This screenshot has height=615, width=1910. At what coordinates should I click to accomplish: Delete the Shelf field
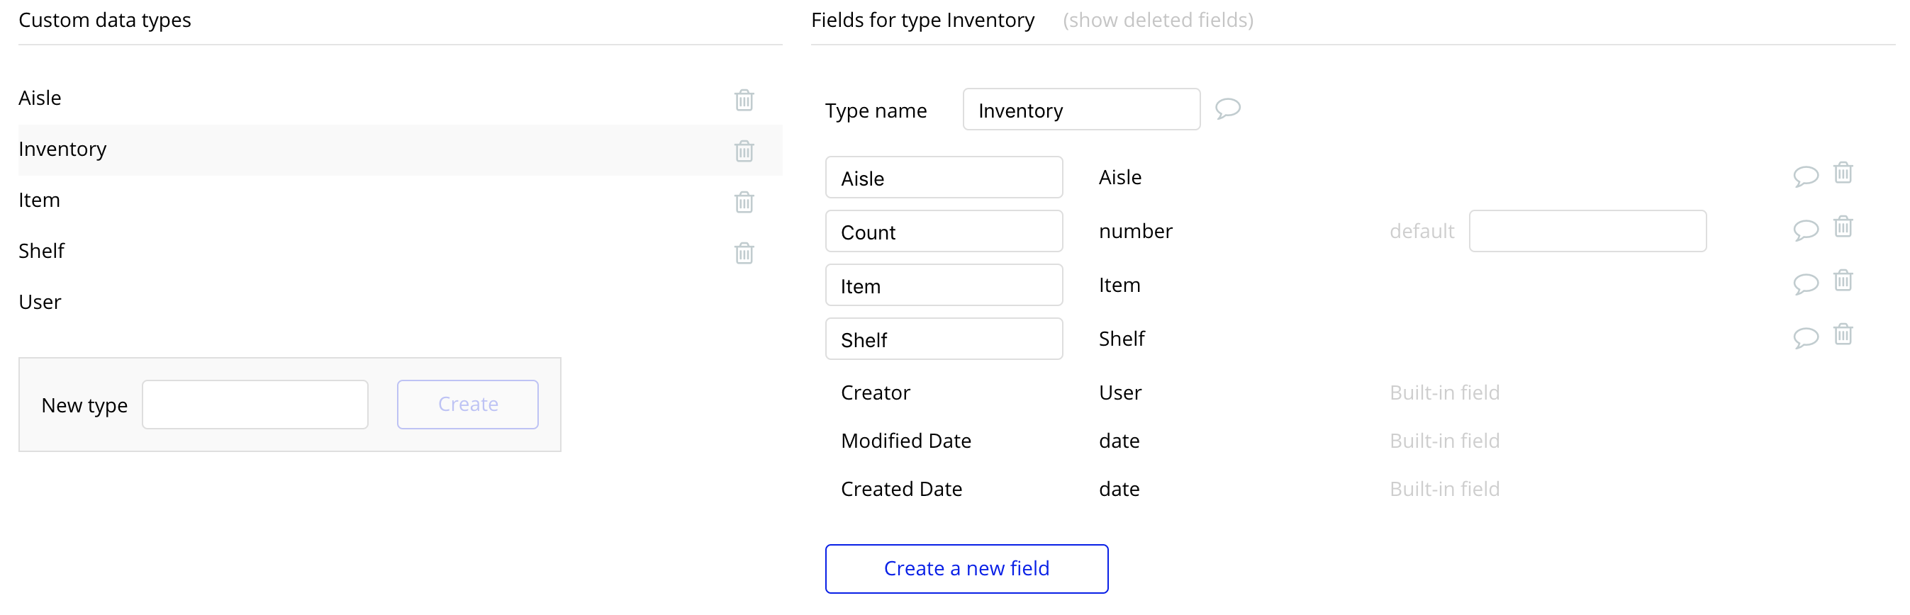1843,334
